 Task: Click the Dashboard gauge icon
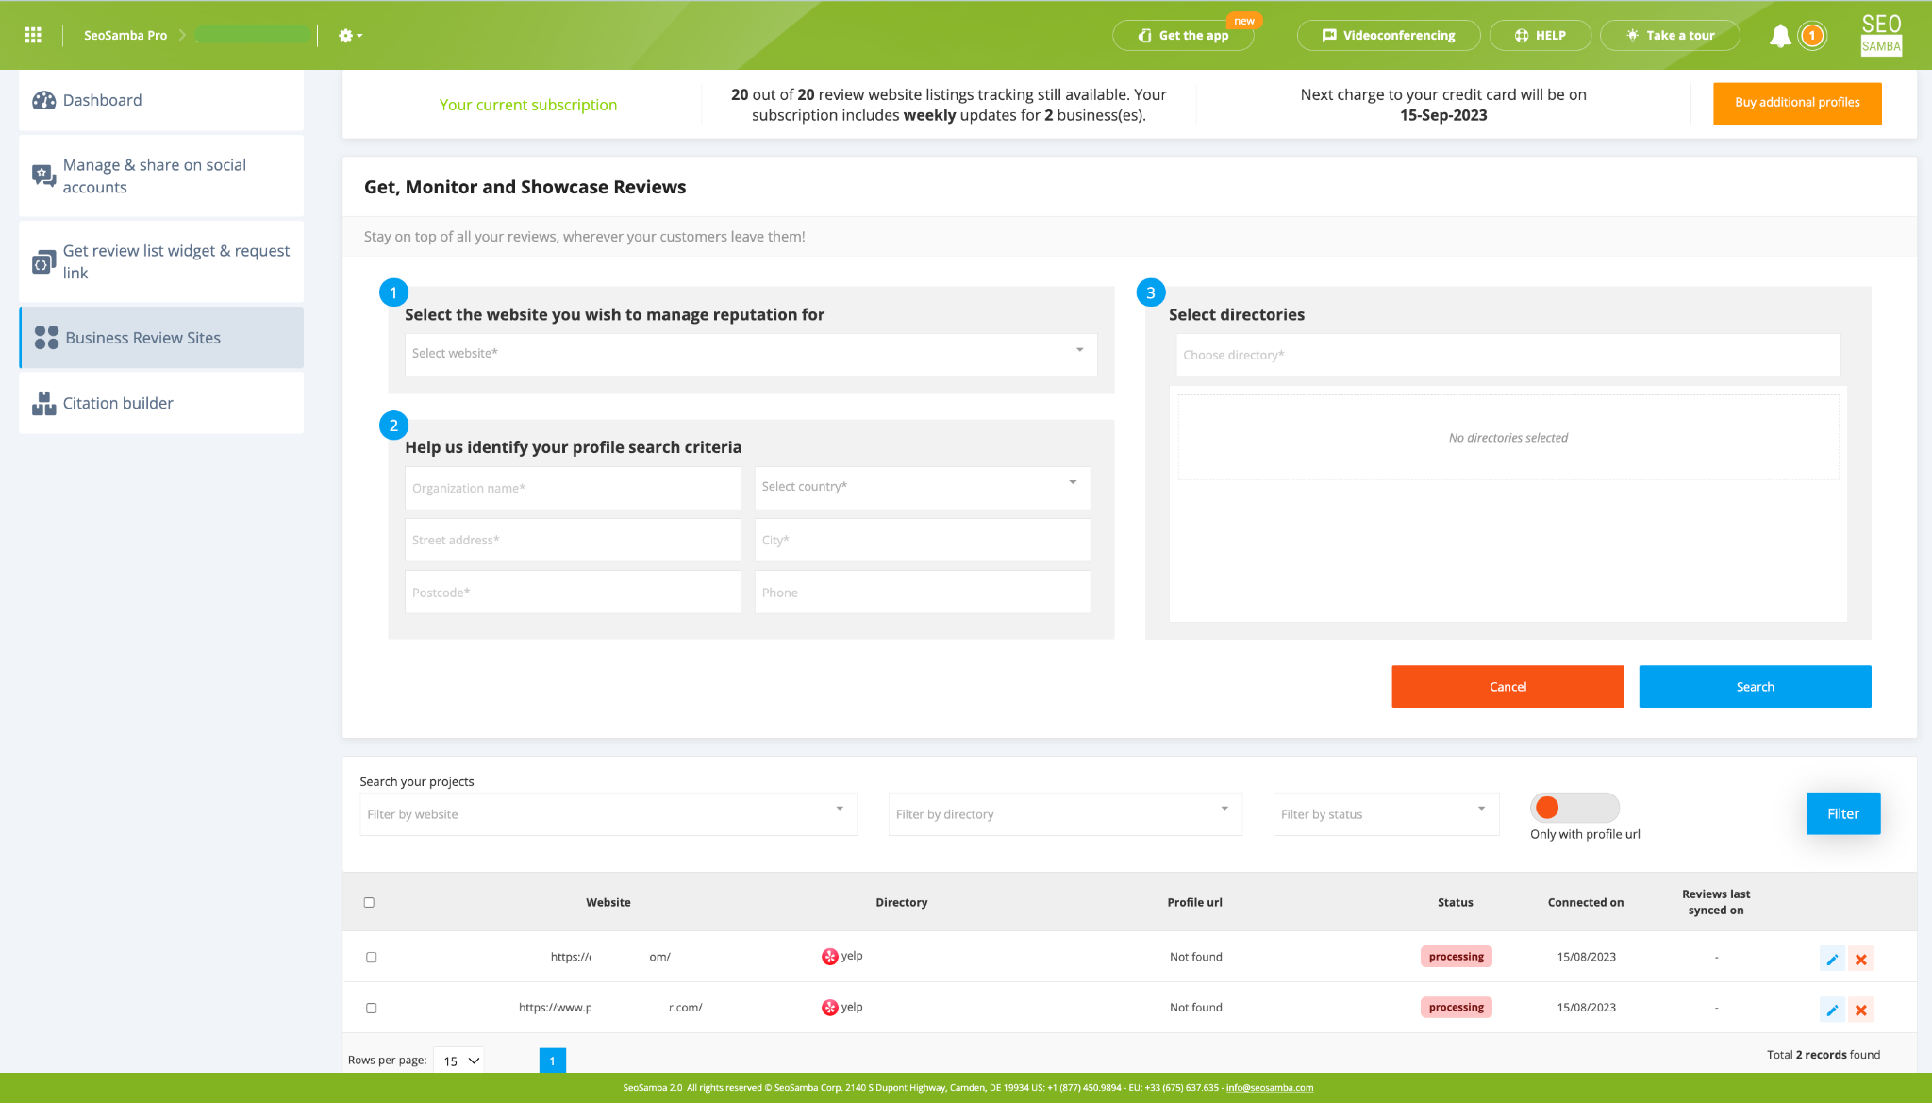[43, 100]
